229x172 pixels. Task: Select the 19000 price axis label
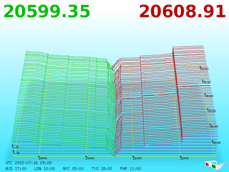point(43,158)
